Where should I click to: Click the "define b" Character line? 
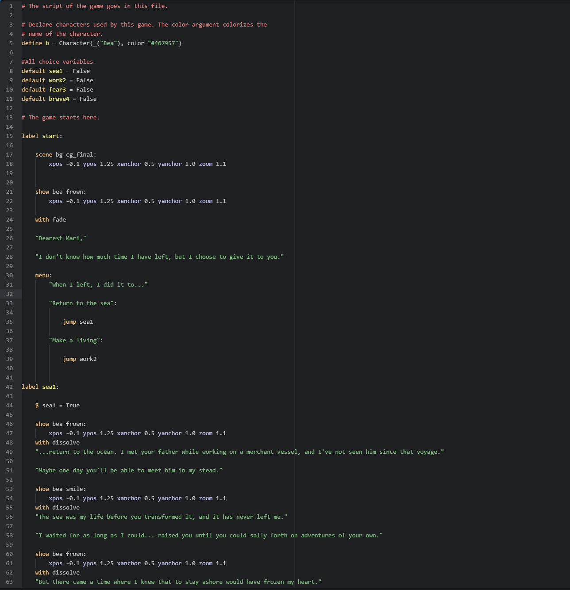[101, 43]
